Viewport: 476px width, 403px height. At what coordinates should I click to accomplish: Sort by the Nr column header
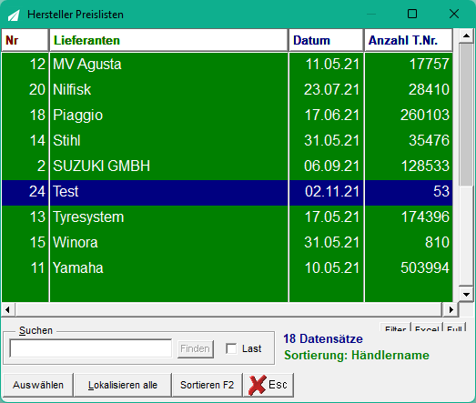pyautogui.click(x=25, y=40)
